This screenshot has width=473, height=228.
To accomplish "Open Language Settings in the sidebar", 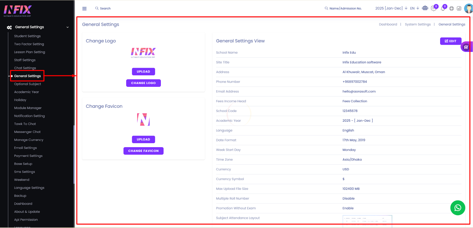I will tap(29, 188).
